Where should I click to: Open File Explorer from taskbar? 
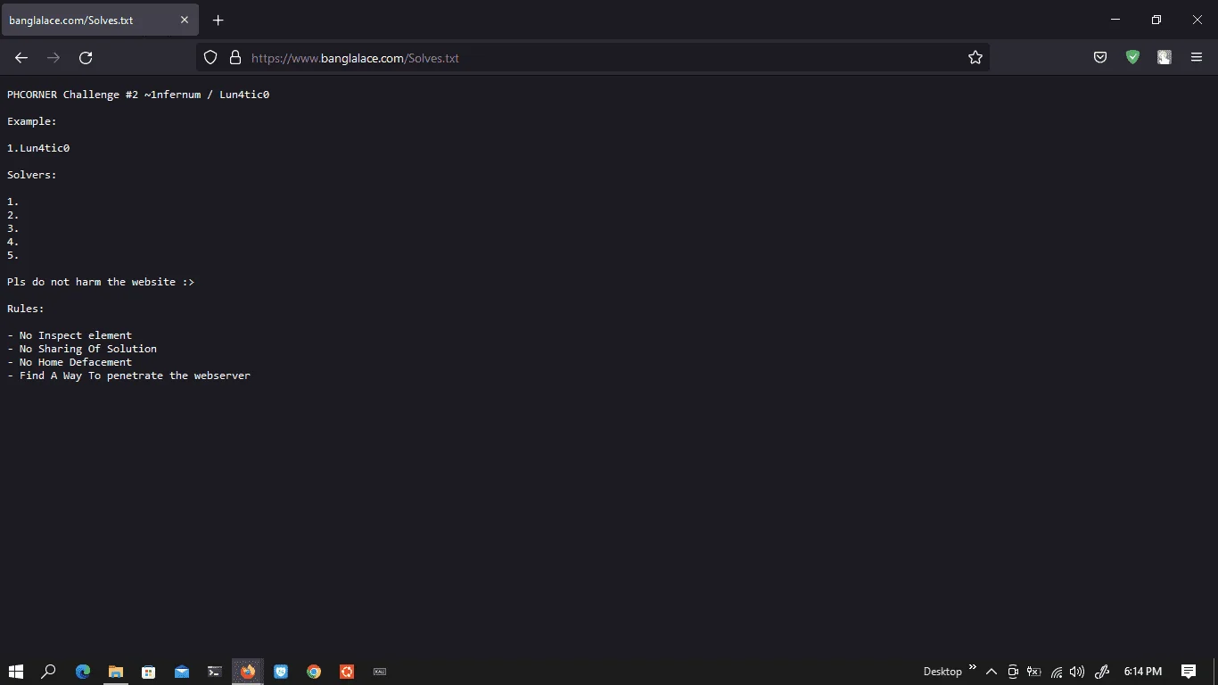point(116,672)
